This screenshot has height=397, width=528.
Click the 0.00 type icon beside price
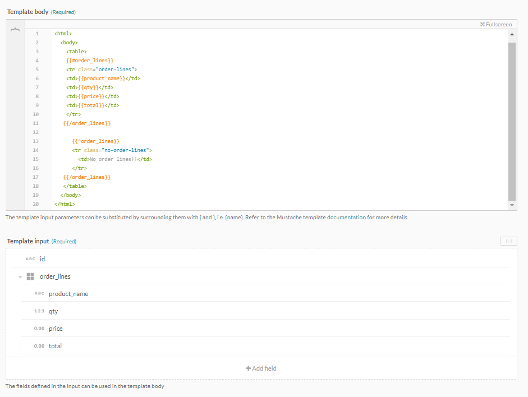pos(39,328)
